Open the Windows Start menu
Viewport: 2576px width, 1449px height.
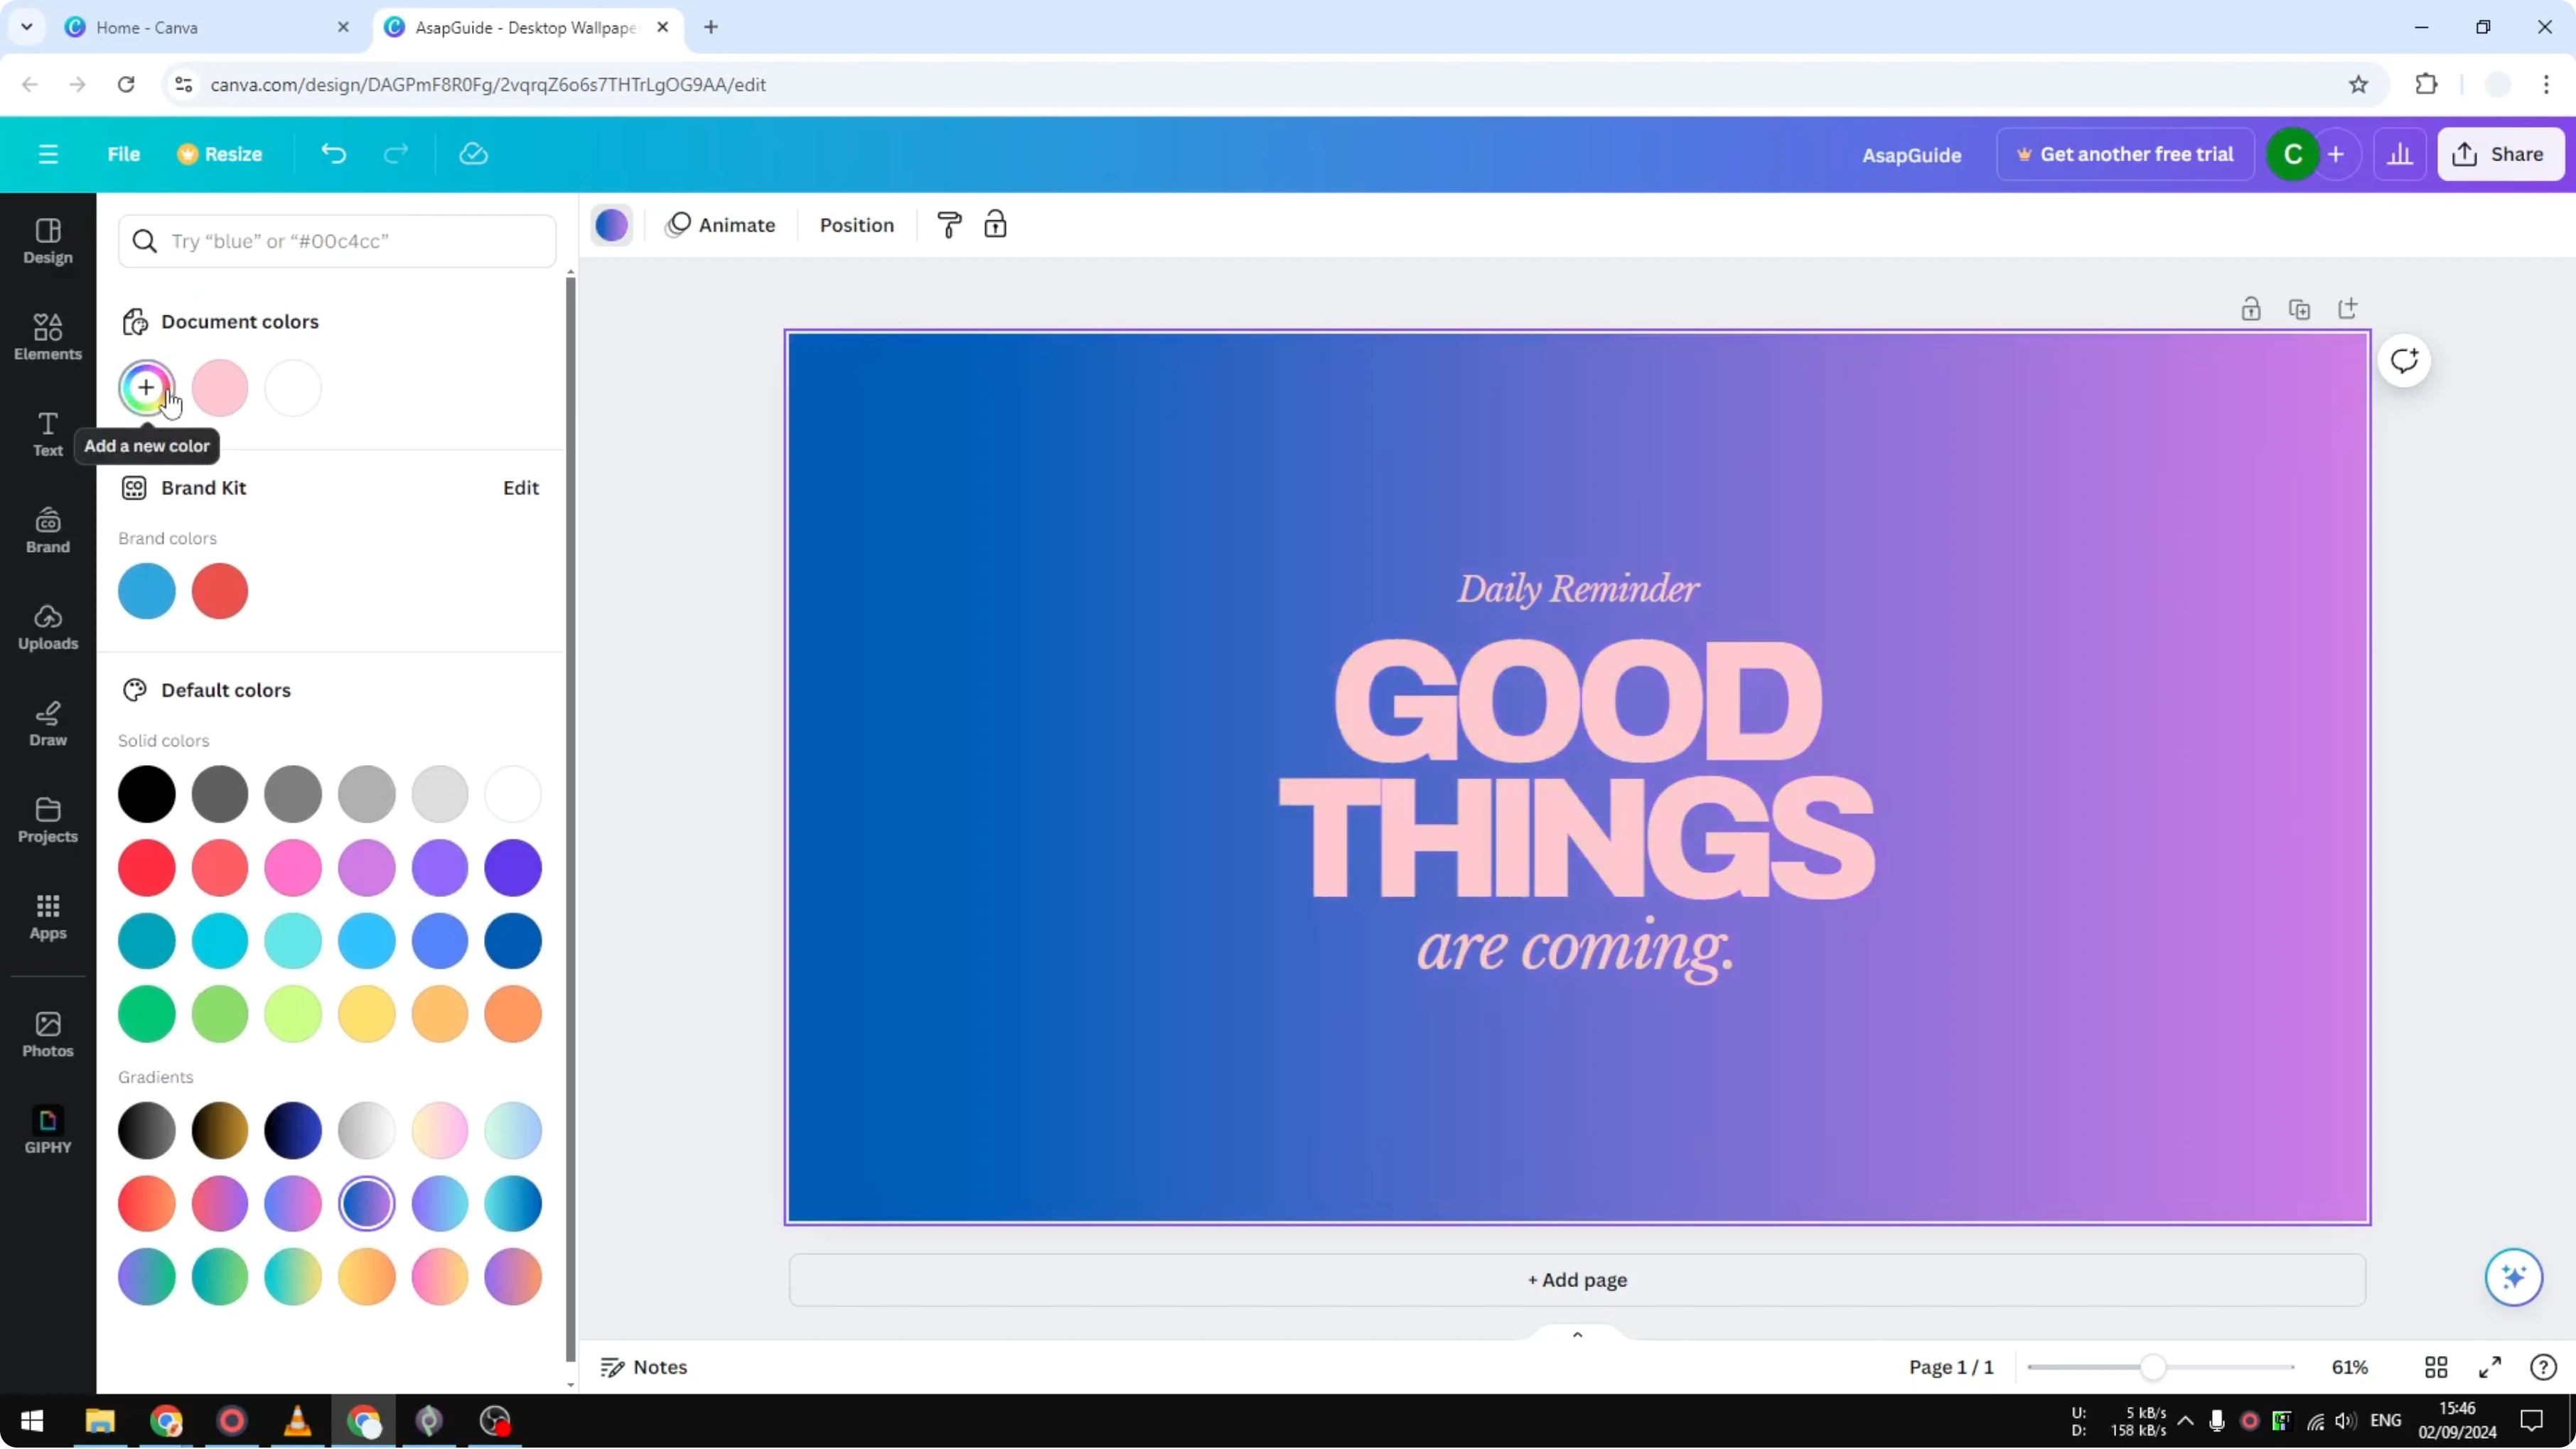pos(32,1421)
